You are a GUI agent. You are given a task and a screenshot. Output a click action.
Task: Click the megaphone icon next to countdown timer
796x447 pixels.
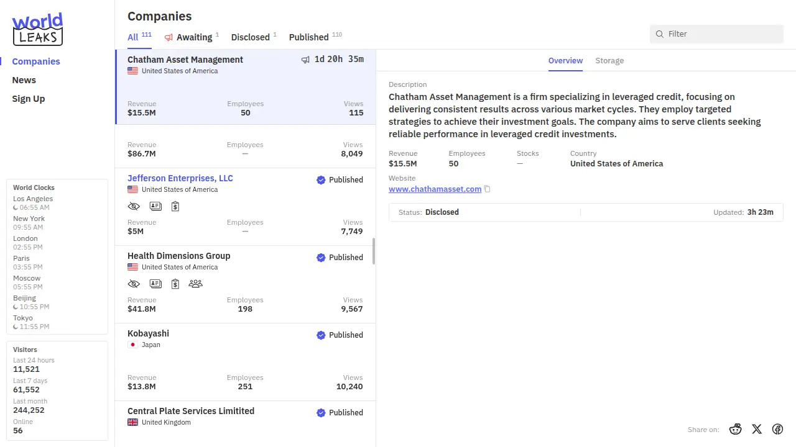[x=305, y=60]
